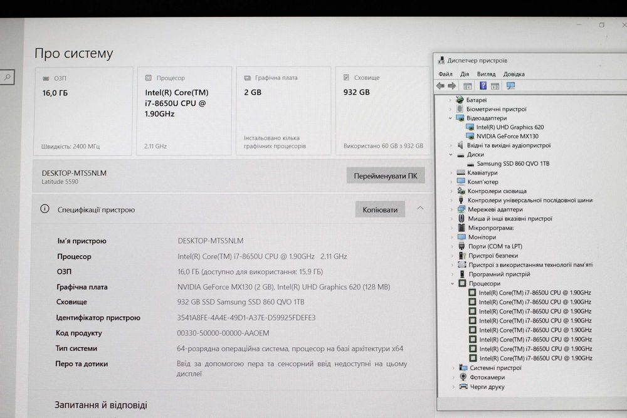
Task: Click the Перейменувати ПК button
Action: pyautogui.click(x=386, y=176)
